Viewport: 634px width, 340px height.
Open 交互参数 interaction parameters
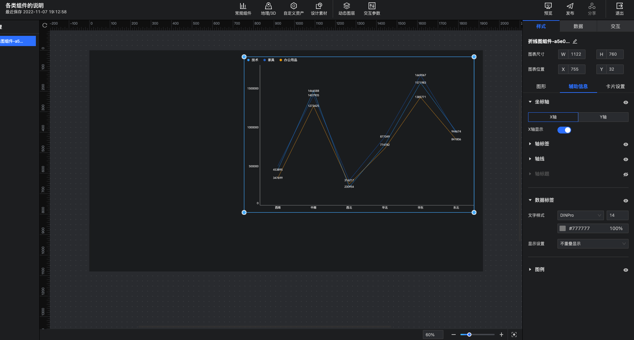pos(372,9)
